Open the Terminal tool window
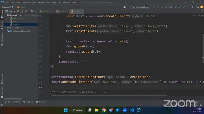Screen dimensions: 204x114 coord(41,102)
